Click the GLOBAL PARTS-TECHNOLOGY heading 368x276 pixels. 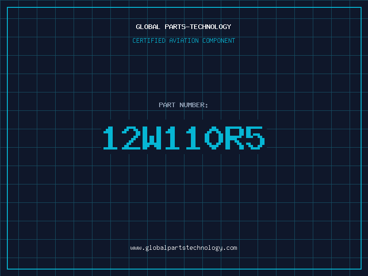point(184,27)
